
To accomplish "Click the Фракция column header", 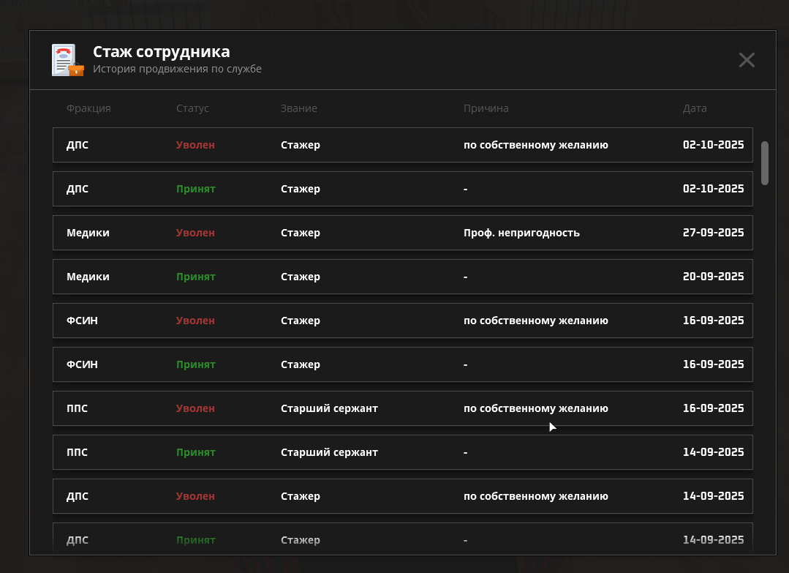I will 88,108.
